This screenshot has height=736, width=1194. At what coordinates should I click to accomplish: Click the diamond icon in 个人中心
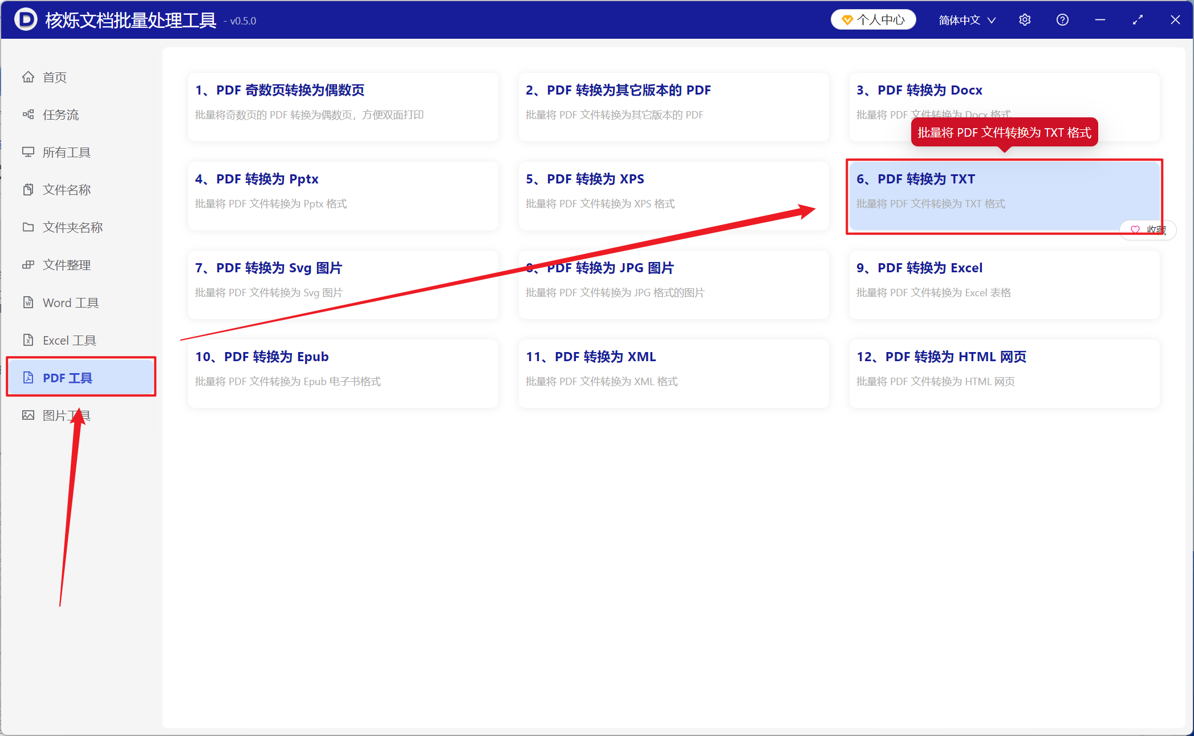point(847,20)
